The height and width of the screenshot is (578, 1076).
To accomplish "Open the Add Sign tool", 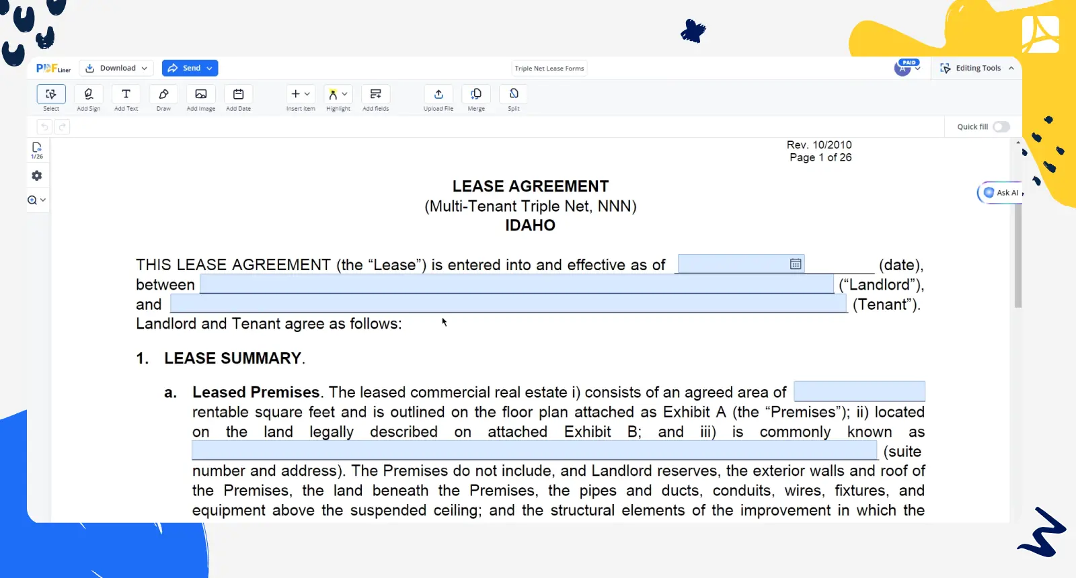I will [88, 98].
